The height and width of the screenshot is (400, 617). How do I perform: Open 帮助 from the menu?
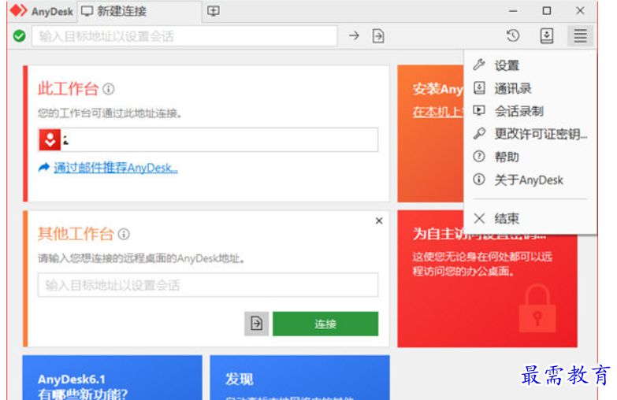pos(530,157)
